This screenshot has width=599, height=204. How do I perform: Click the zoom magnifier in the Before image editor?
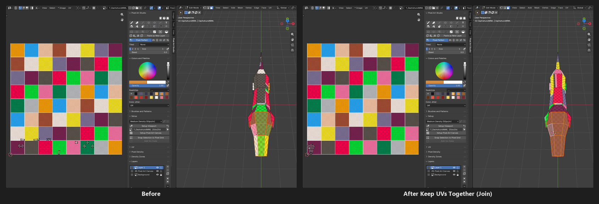pos(122,14)
